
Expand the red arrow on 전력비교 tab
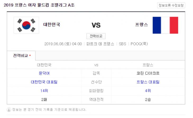[30, 56]
